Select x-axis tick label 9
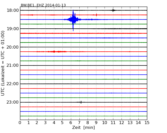This screenshot has height=133, width=167. pyautogui.click(x=96, y=123)
